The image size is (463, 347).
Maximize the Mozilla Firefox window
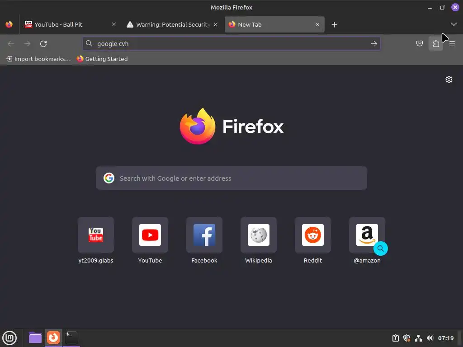442,8
